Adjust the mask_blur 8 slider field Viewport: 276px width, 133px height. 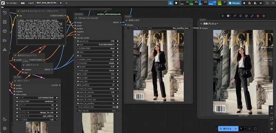pos(98,81)
